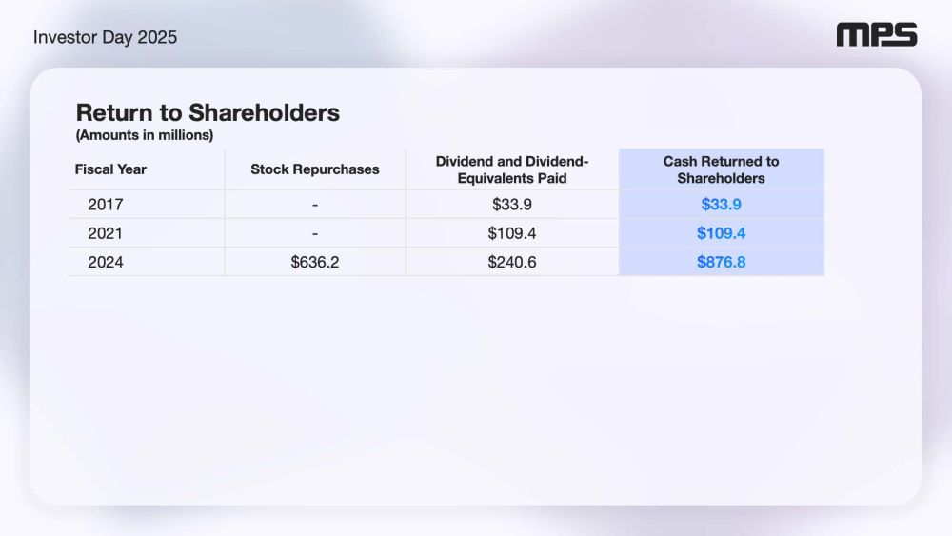952x536 pixels.
Task: Select the Fiscal Year column header
Action: tap(110, 169)
